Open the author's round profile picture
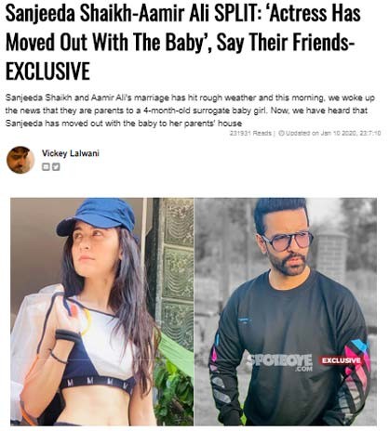This screenshot has height=431, width=389. coord(20,160)
